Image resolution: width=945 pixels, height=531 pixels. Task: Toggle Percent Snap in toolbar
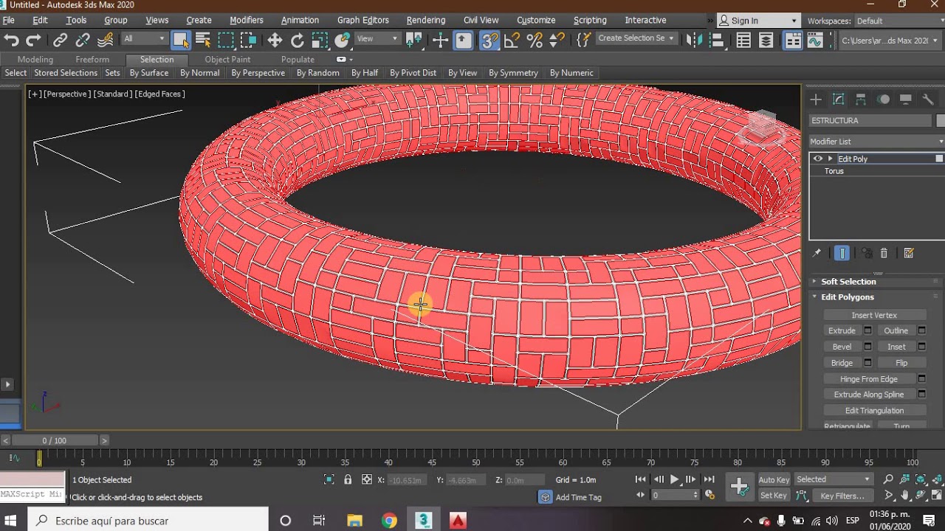coord(535,41)
